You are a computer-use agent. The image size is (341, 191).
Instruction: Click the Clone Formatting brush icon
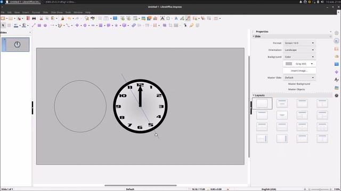63,19
